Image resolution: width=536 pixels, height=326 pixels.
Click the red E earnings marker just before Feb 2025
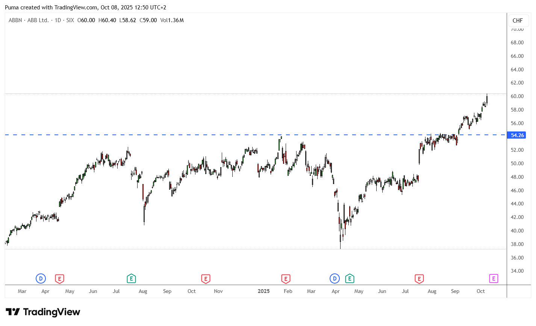[x=286, y=279]
